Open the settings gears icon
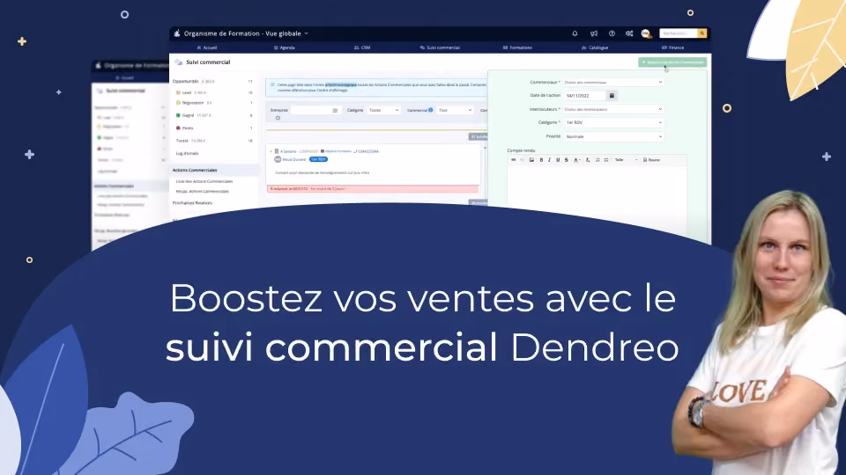846x475 pixels. (629, 33)
